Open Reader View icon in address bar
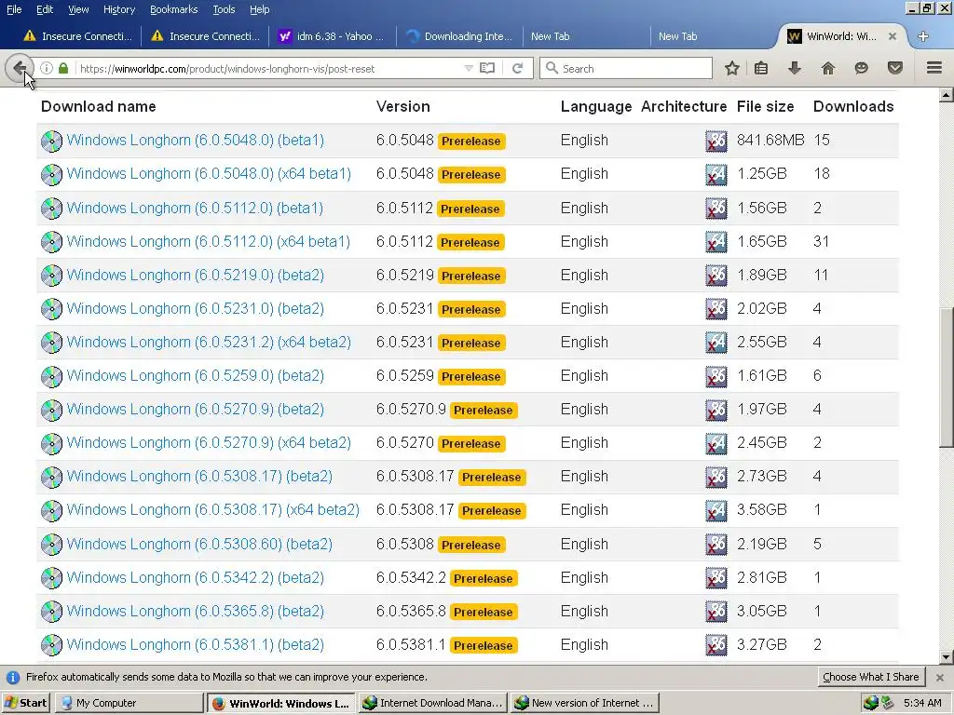The width and height of the screenshot is (954, 715). (487, 68)
